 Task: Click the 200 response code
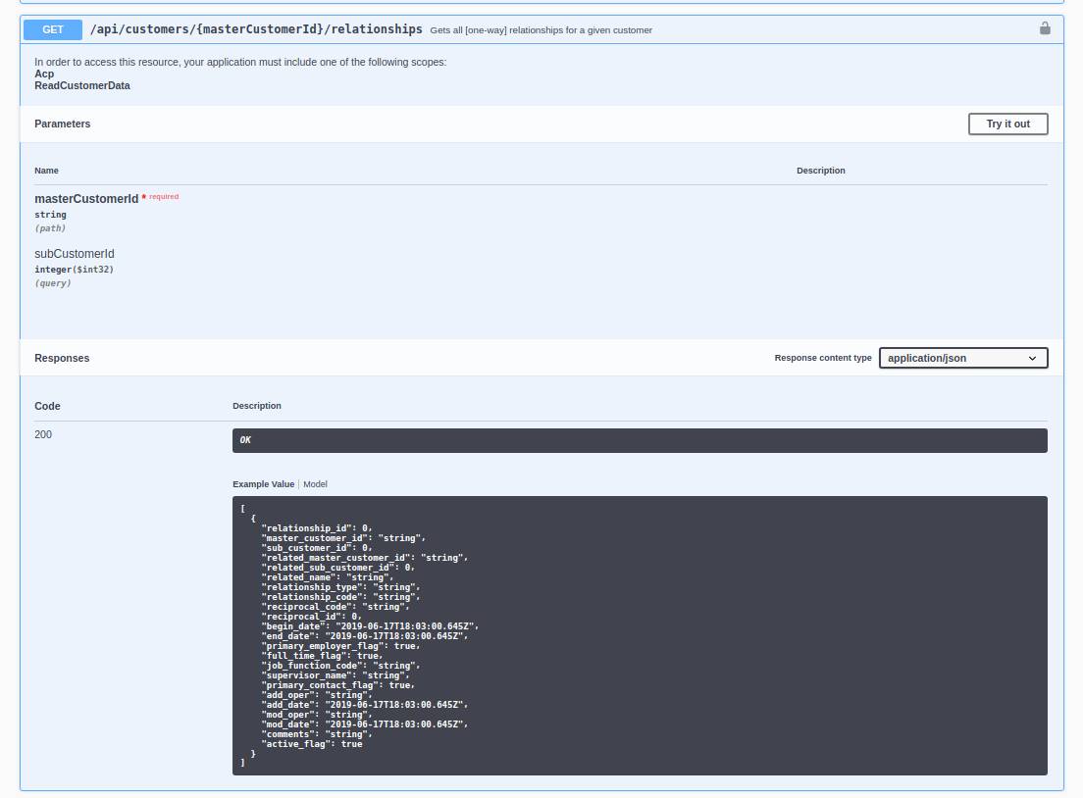click(43, 435)
